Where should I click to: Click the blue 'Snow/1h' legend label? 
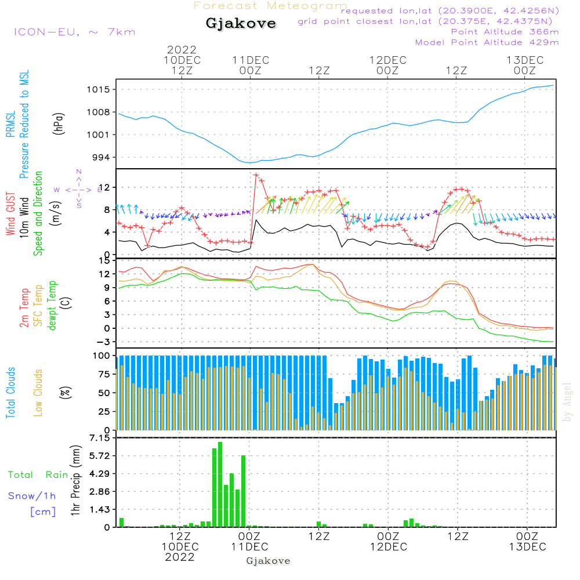click(x=32, y=496)
